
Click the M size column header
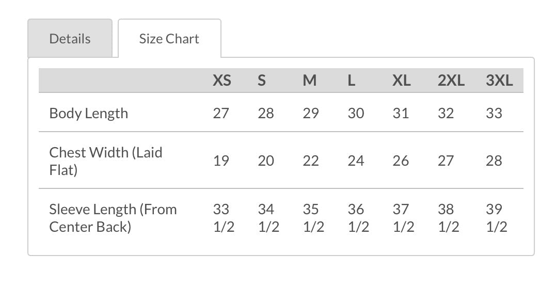(x=310, y=81)
